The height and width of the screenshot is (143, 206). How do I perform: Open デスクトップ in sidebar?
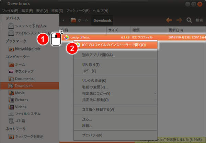pos(24,71)
